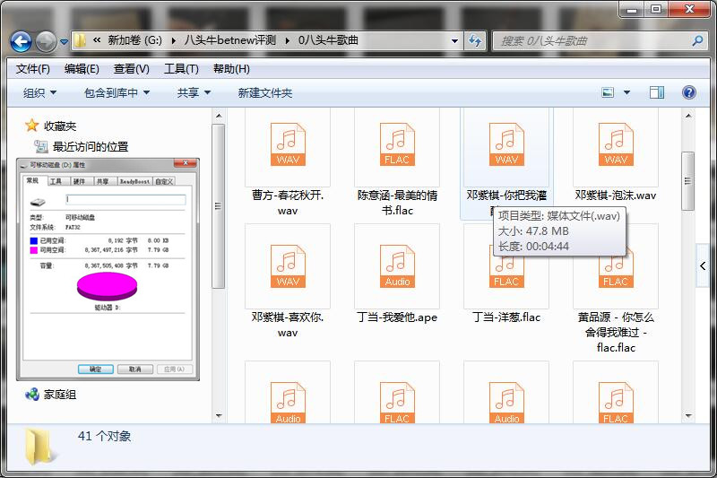Click the 收藏夹 star icon
The height and width of the screenshot is (478, 717).
click(31, 126)
